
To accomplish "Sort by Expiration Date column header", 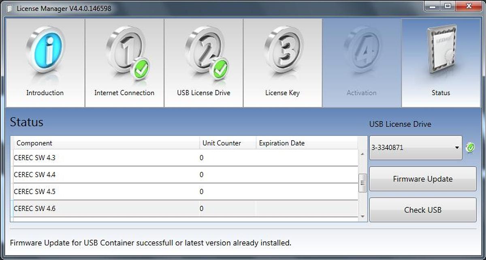I will [x=306, y=143].
